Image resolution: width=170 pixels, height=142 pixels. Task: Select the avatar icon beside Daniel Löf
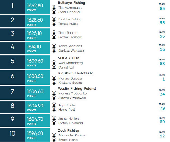[54, 67]
